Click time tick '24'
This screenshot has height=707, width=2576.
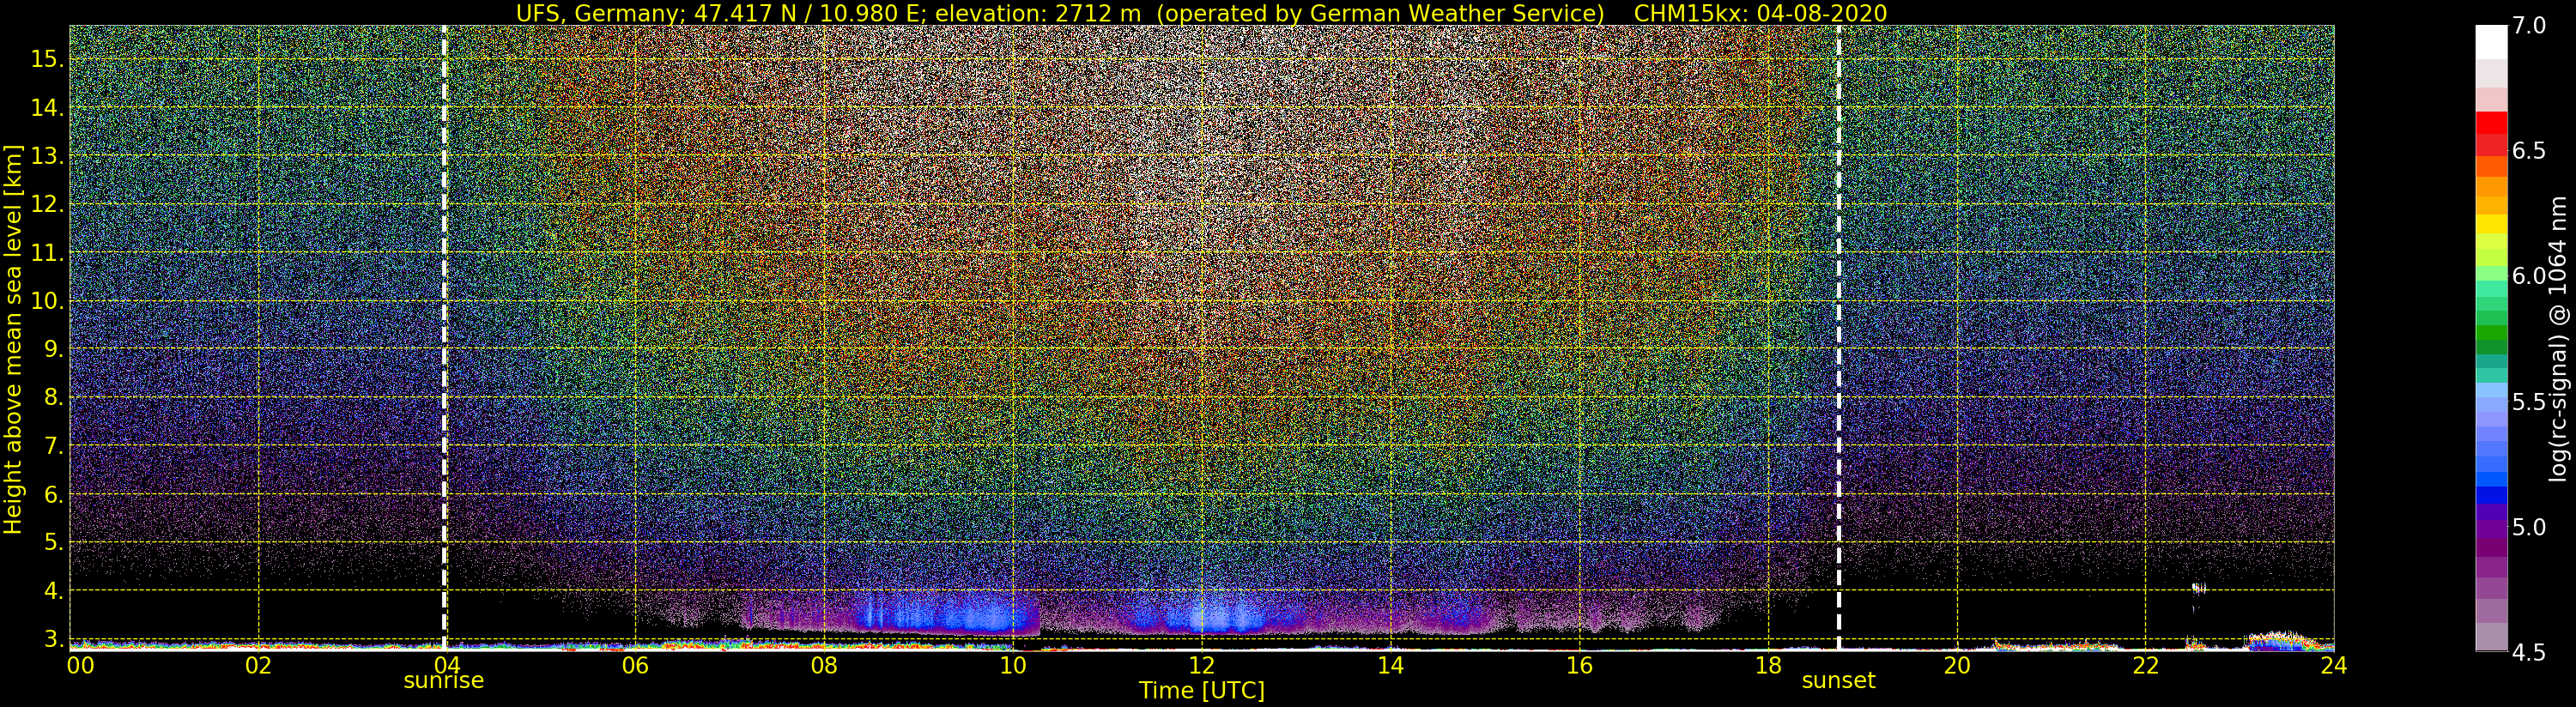tap(2333, 665)
